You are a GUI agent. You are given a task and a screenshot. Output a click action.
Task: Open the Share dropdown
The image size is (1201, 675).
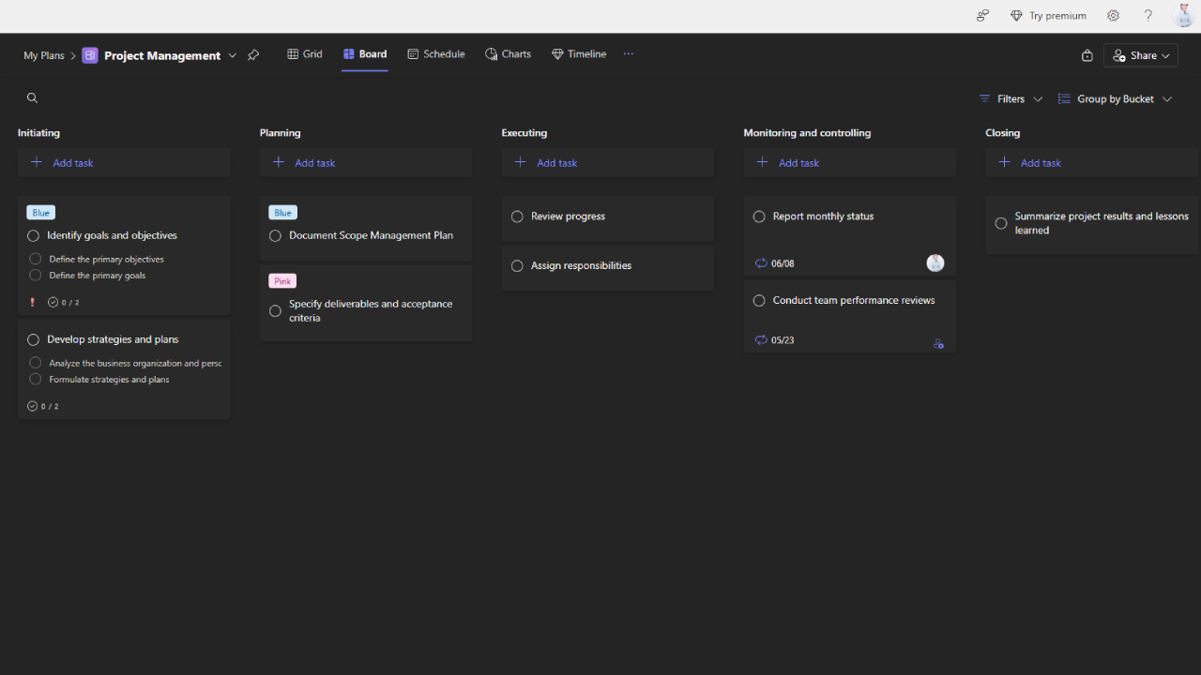pos(1140,55)
